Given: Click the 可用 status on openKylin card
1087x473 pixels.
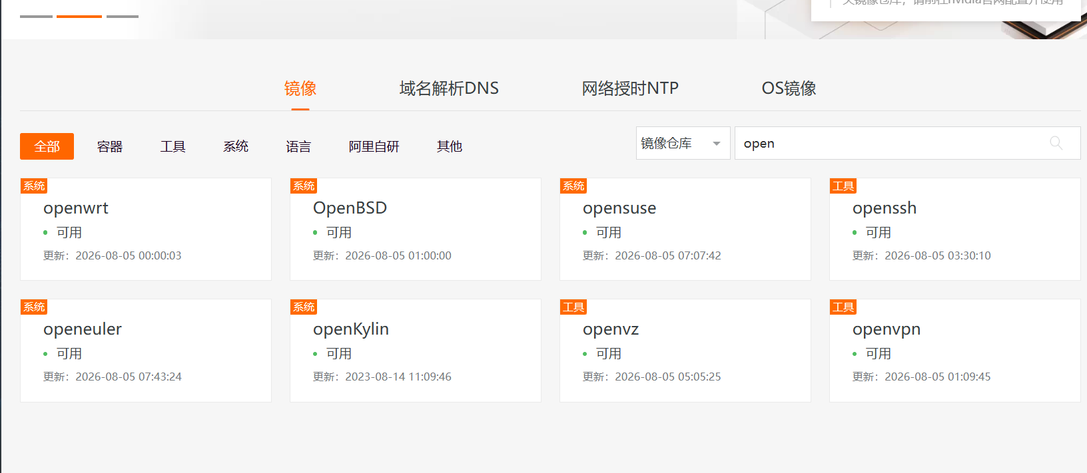Looking at the screenshot, I should point(339,354).
